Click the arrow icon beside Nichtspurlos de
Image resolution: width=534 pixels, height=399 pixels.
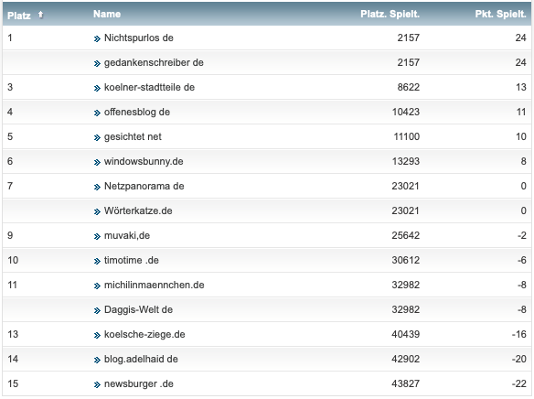pos(97,38)
